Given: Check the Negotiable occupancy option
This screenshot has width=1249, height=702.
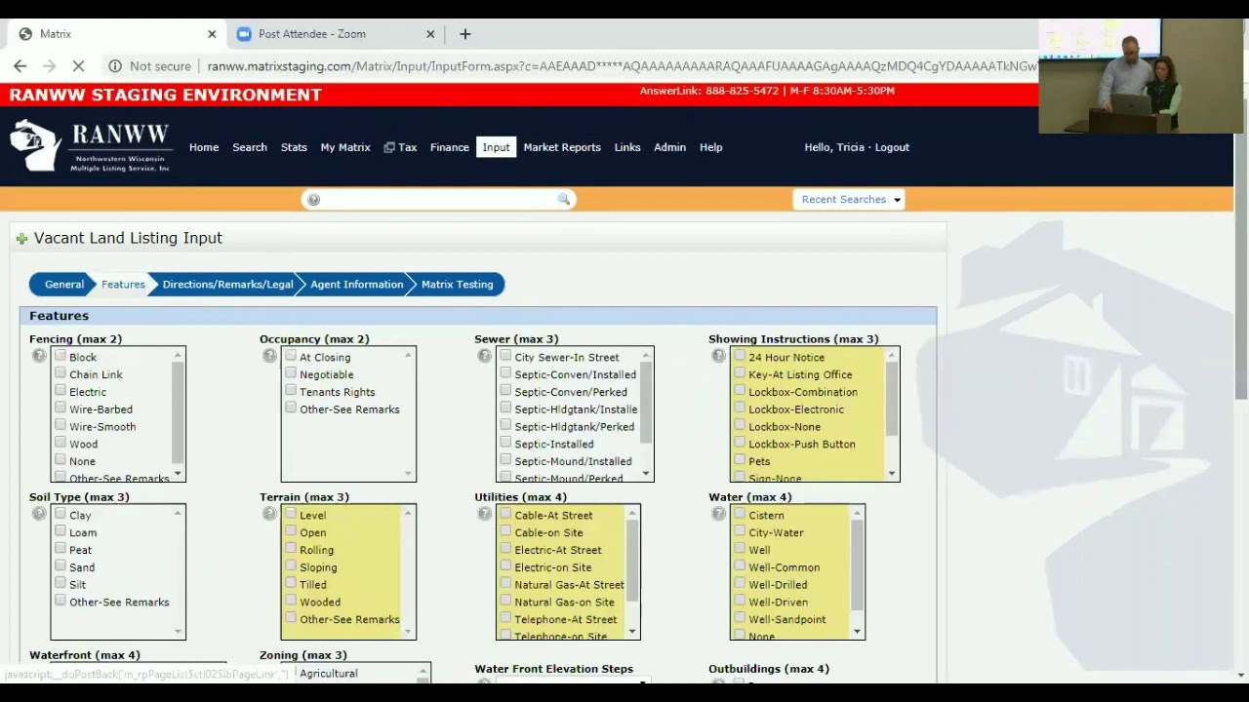Looking at the screenshot, I should click(x=291, y=373).
